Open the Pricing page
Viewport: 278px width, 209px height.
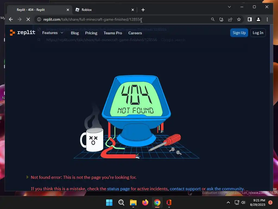[x=91, y=33]
